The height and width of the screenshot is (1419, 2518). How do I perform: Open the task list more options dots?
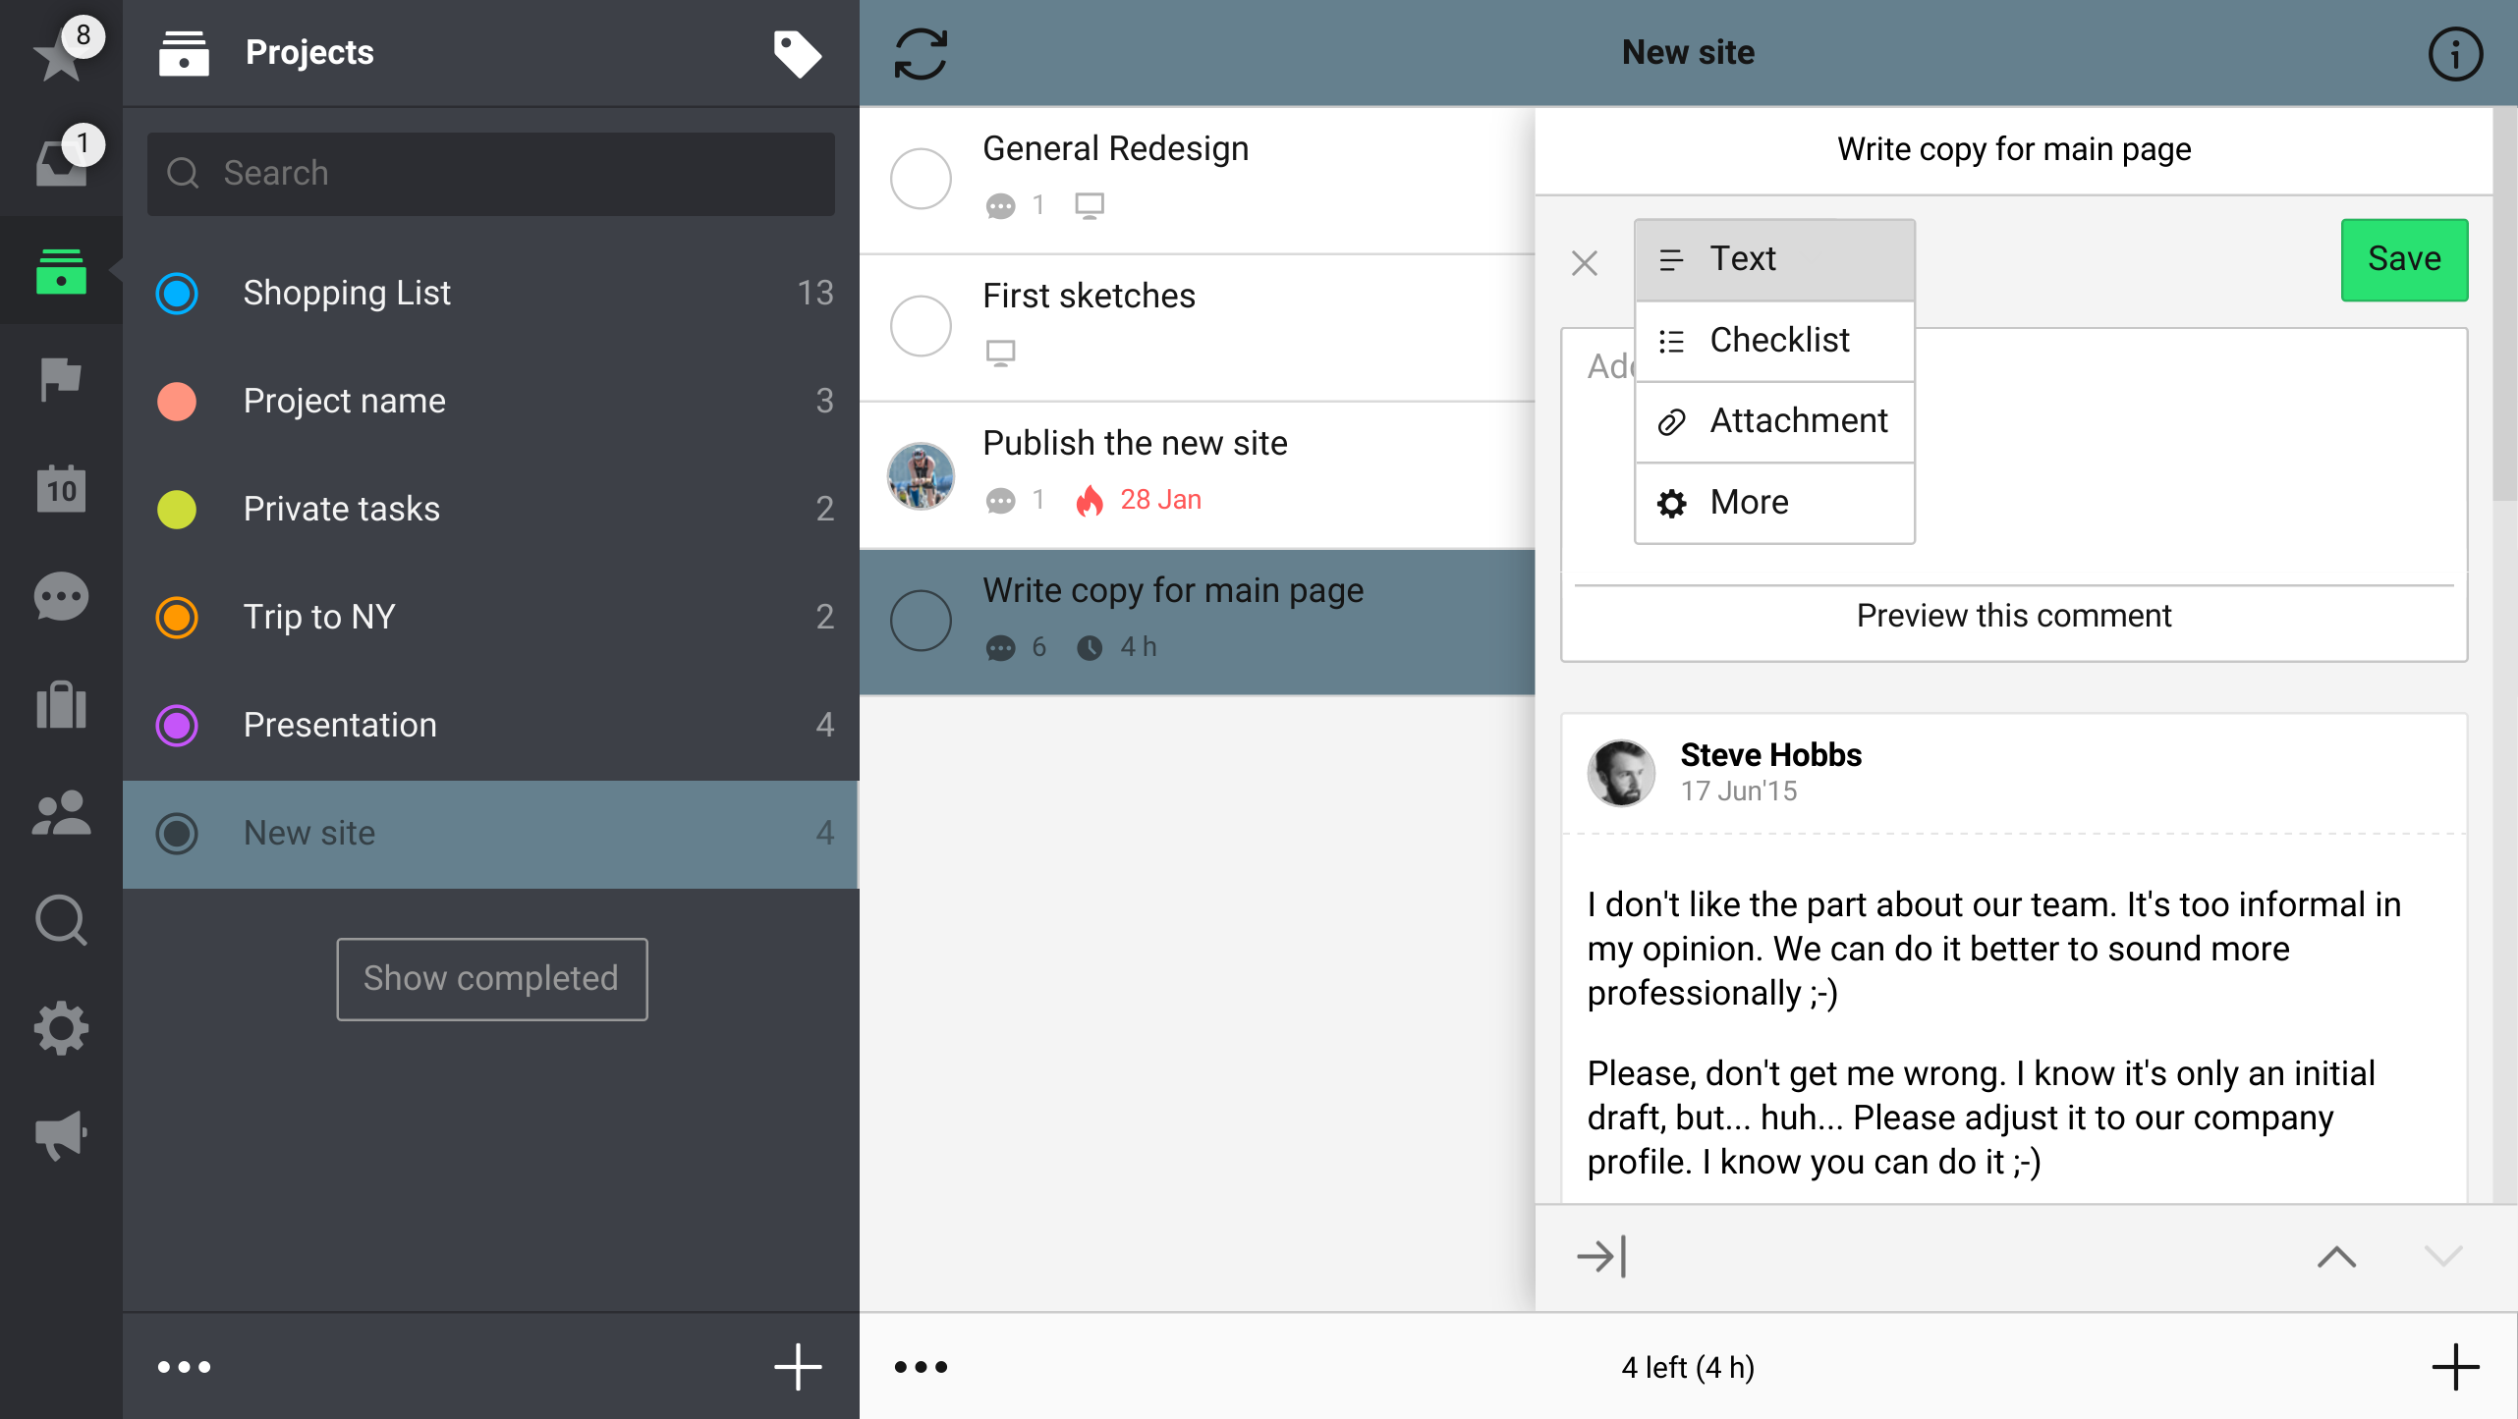pyautogui.click(x=921, y=1366)
